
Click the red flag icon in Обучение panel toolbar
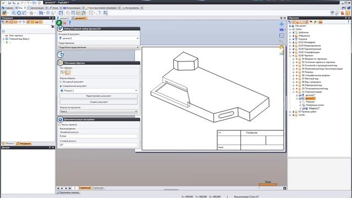[311, 22]
